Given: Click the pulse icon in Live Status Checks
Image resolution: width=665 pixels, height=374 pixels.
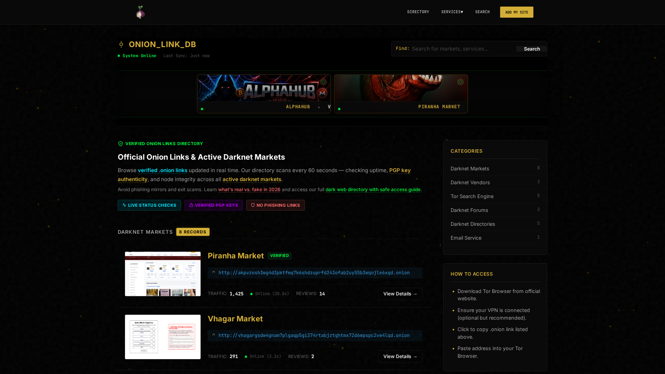Looking at the screenshot, I should coord(124,205).
